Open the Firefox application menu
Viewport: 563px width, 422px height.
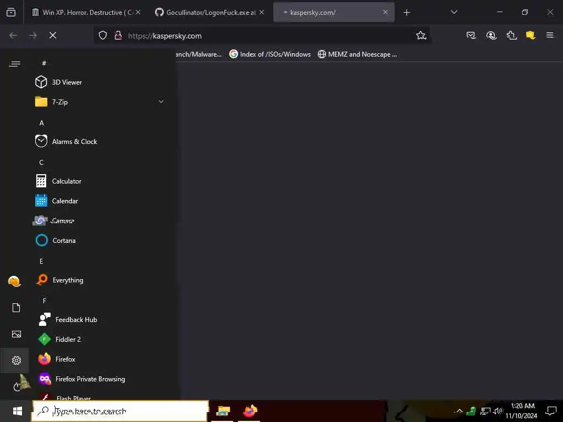click(550, 35)
